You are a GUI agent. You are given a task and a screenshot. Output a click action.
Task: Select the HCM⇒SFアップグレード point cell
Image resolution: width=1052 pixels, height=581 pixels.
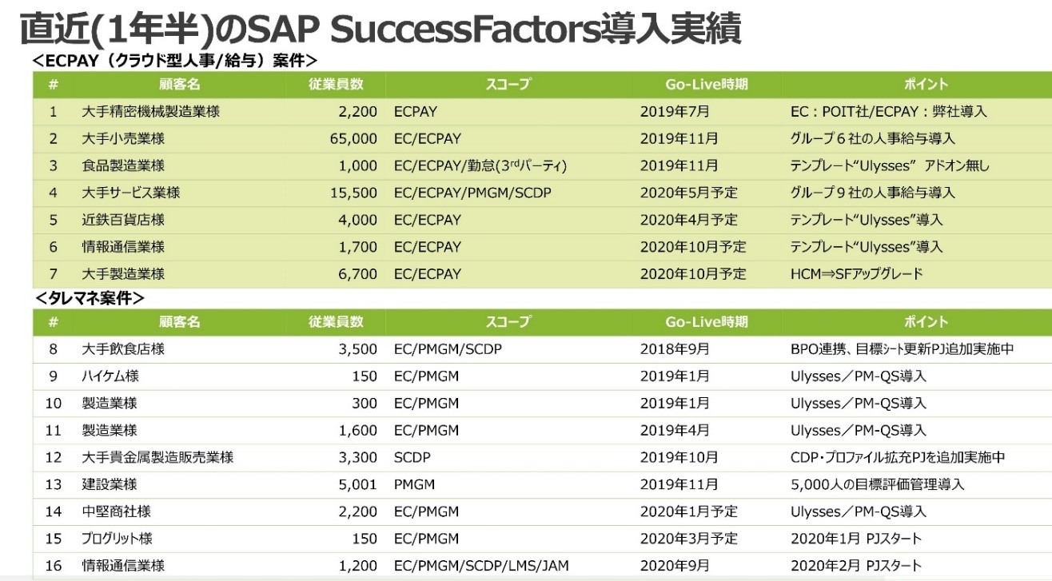[x=856, y=274]
